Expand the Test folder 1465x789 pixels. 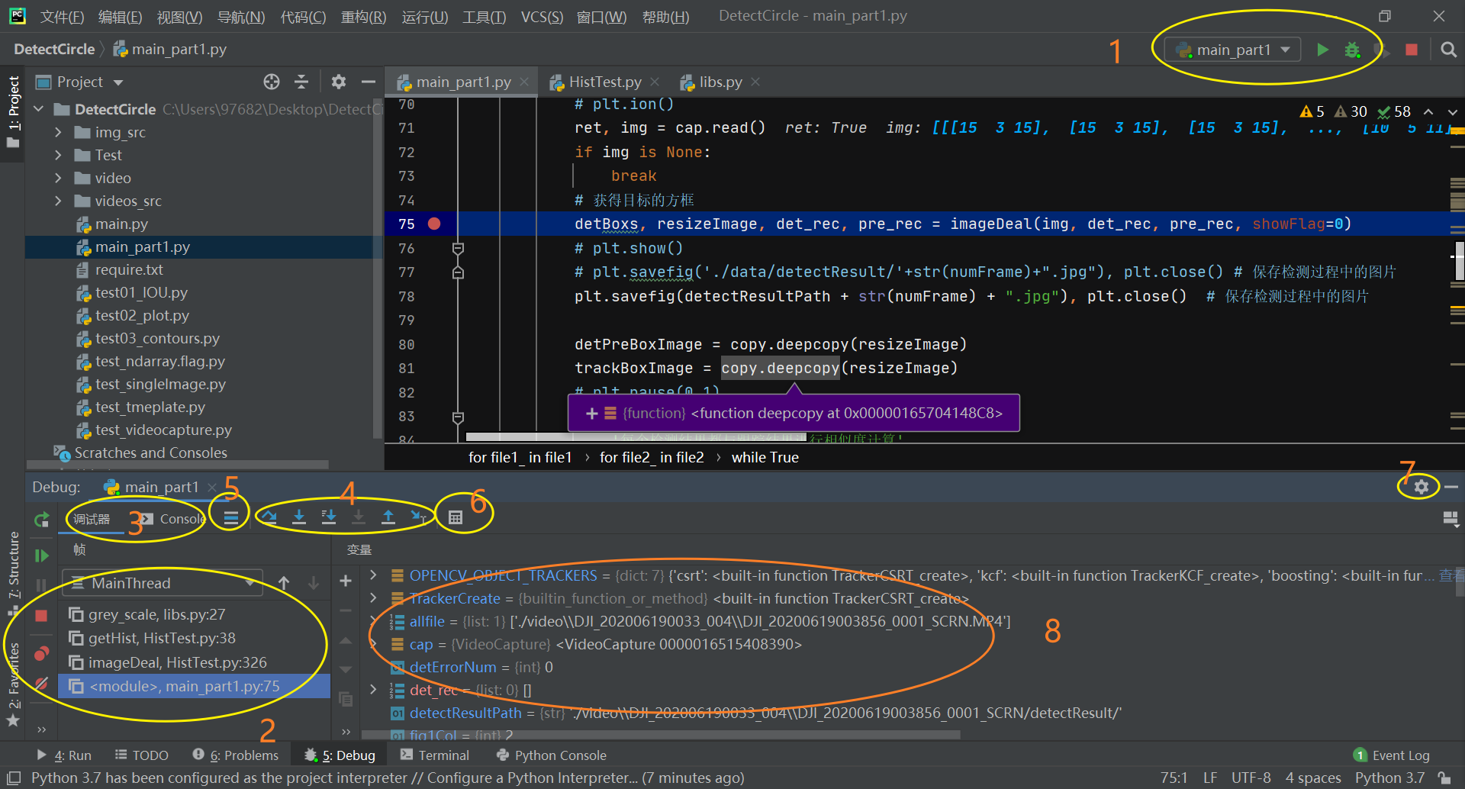click(x=59, y=155)
